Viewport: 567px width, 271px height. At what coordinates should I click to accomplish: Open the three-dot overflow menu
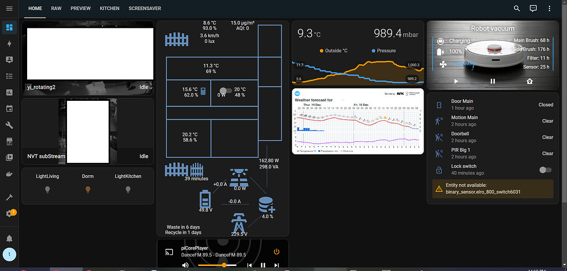pos(549,8)
